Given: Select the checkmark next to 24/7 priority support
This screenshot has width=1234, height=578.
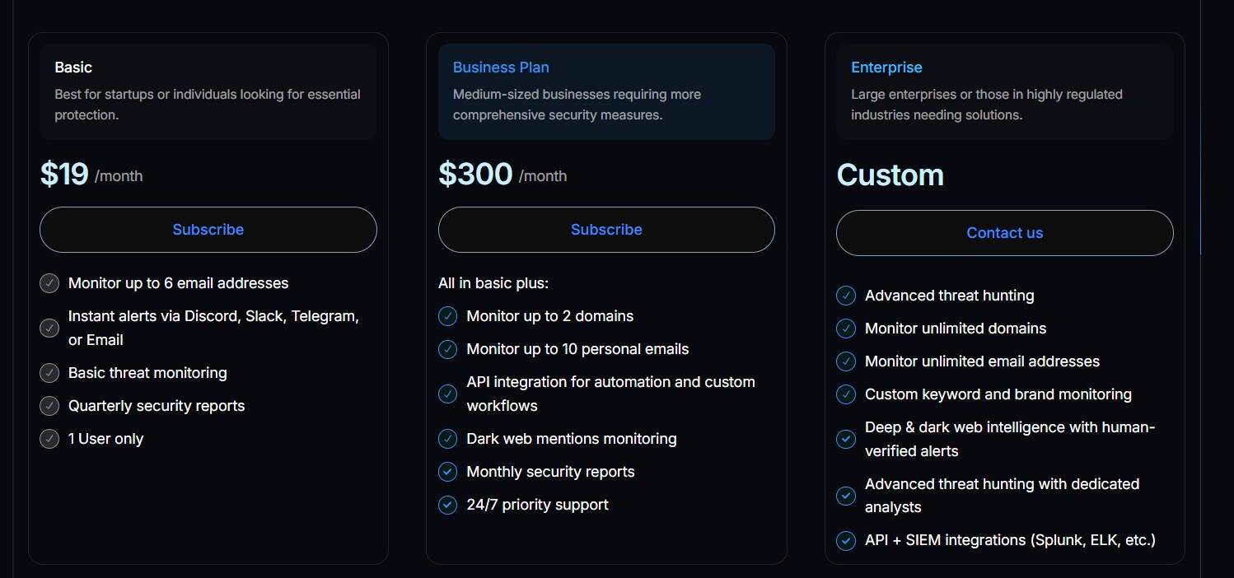Looking at the screenshot, I should click(x=447, y=504).
